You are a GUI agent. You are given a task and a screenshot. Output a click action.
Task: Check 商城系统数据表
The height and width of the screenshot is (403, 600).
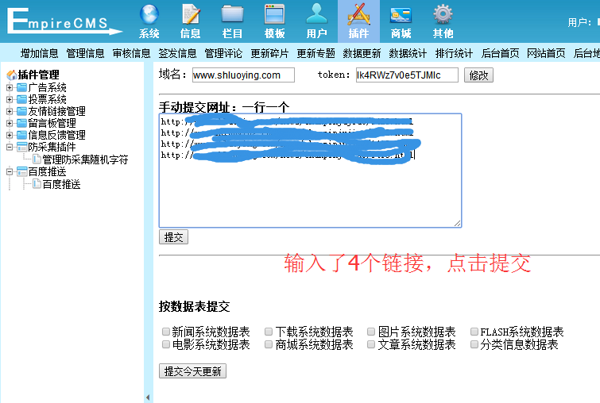click(x=269, y=344)
